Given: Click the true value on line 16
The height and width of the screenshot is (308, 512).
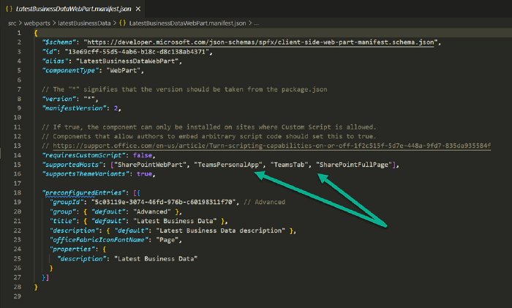Looking at the screenshot, I should point(144,174).
